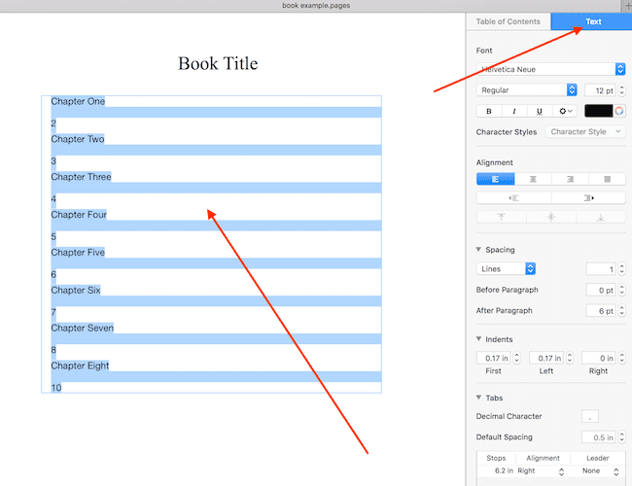Decrease the indent level
Viewport: 632px width, 486px height.
(x=513, y=198)
